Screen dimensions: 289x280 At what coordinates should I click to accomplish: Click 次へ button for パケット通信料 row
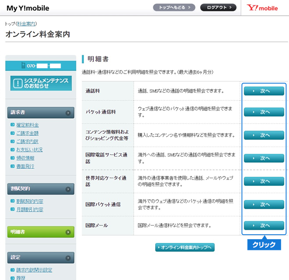pos(264,112)
